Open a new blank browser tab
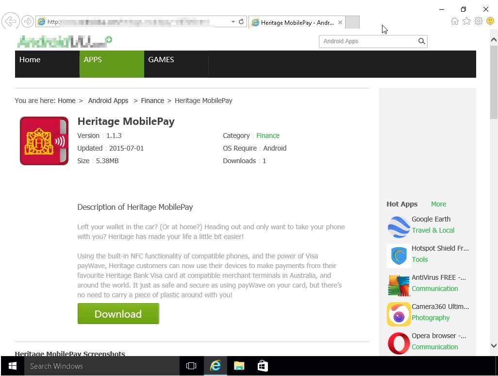 click(352, 22)
